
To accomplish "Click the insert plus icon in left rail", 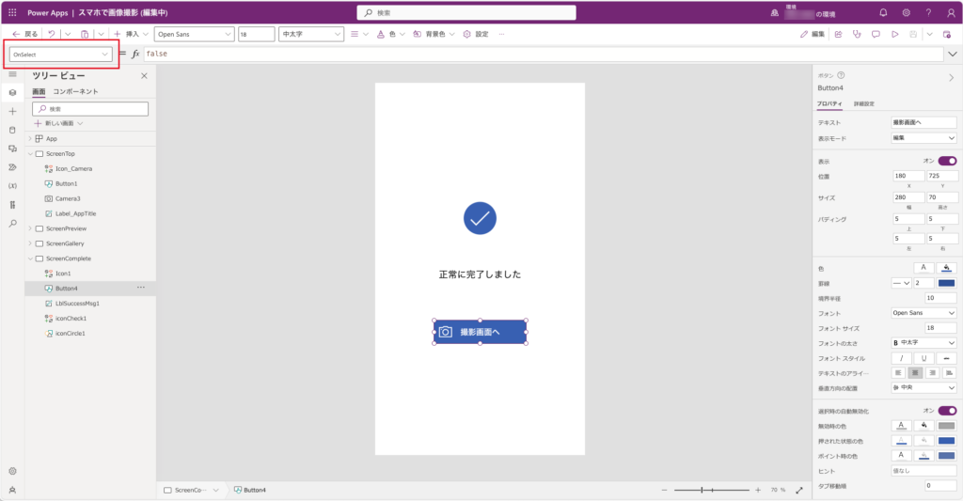I will point(12,111).
